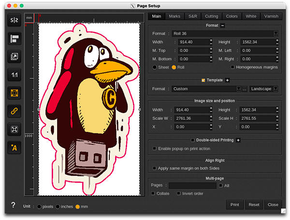The width and height of the screenshot is (290, 220).
Task: Switch to the Cutting tab
Action: pos(211,16)
